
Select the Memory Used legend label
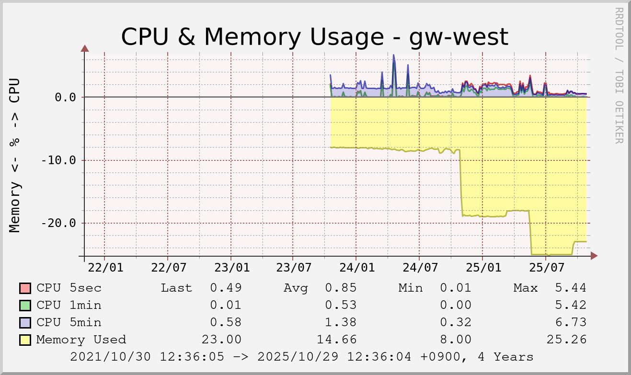pyautogui.click(x=81, y=340)
